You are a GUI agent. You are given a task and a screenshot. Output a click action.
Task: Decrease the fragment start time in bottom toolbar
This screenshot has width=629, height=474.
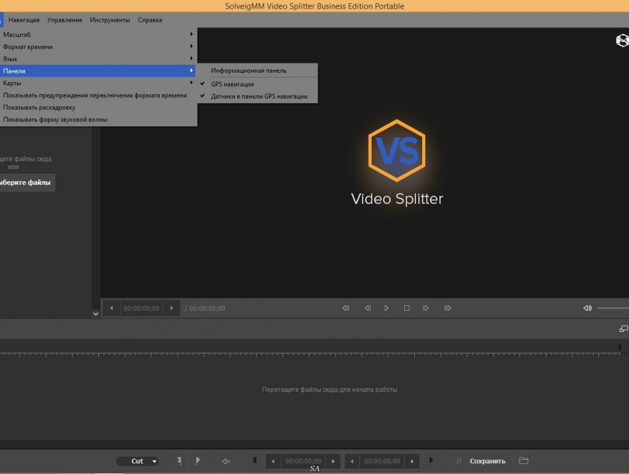coord(273,461)
